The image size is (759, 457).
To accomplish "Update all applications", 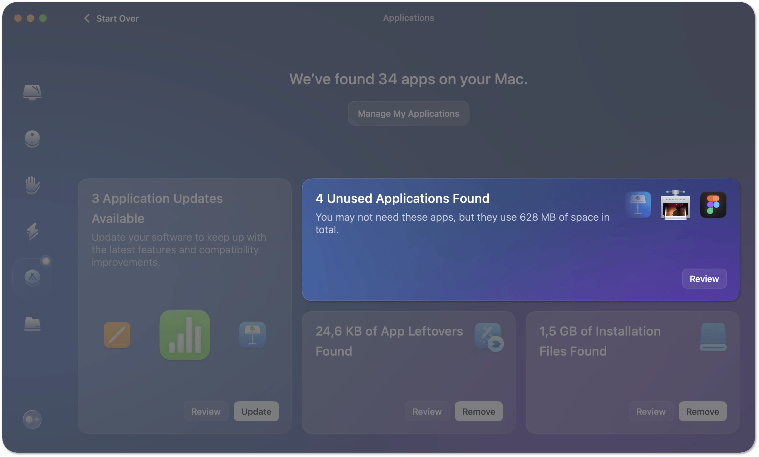I will pyautogui.click(x=256, y=411).
